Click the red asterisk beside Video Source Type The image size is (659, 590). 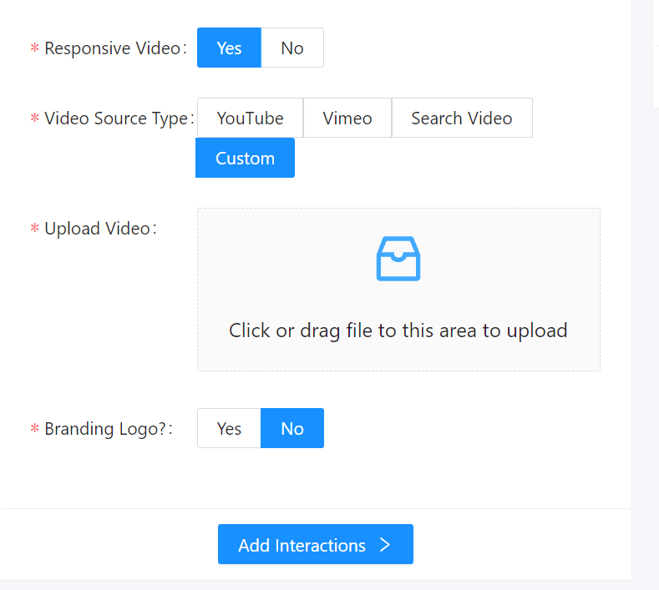(x=35, y=118)
